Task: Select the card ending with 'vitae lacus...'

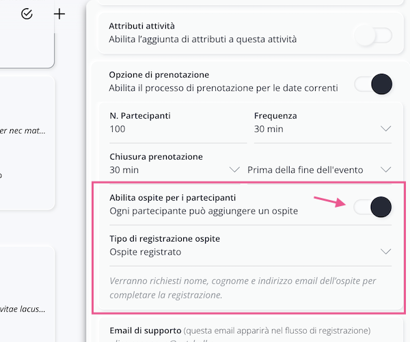Action: [27, 309]
